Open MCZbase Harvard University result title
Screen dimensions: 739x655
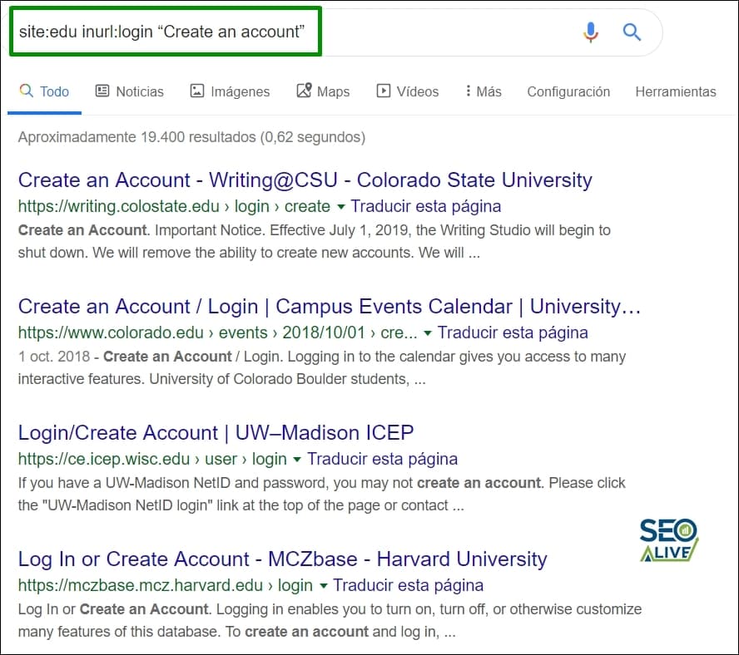282,559
